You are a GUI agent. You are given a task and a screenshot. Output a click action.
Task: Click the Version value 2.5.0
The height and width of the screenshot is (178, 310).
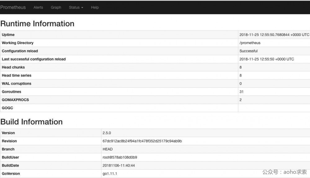coord(107,133)
